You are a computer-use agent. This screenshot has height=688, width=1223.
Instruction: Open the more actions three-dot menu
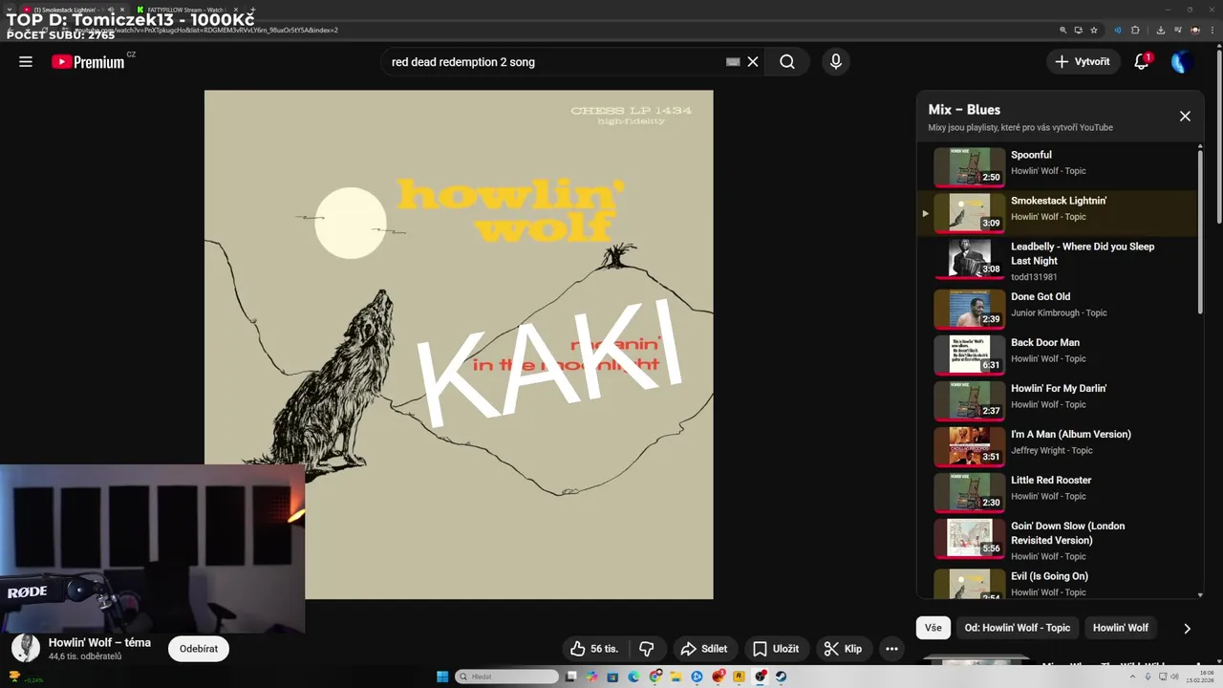click(x=891, y=649)
